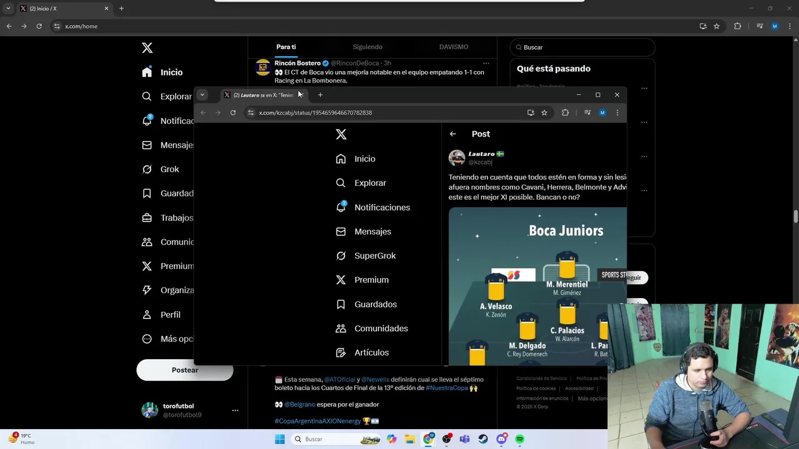Viewport: 799px width, 449px height.
Task: Open the background window extensions puzzle icon
Action: [737, 26]
